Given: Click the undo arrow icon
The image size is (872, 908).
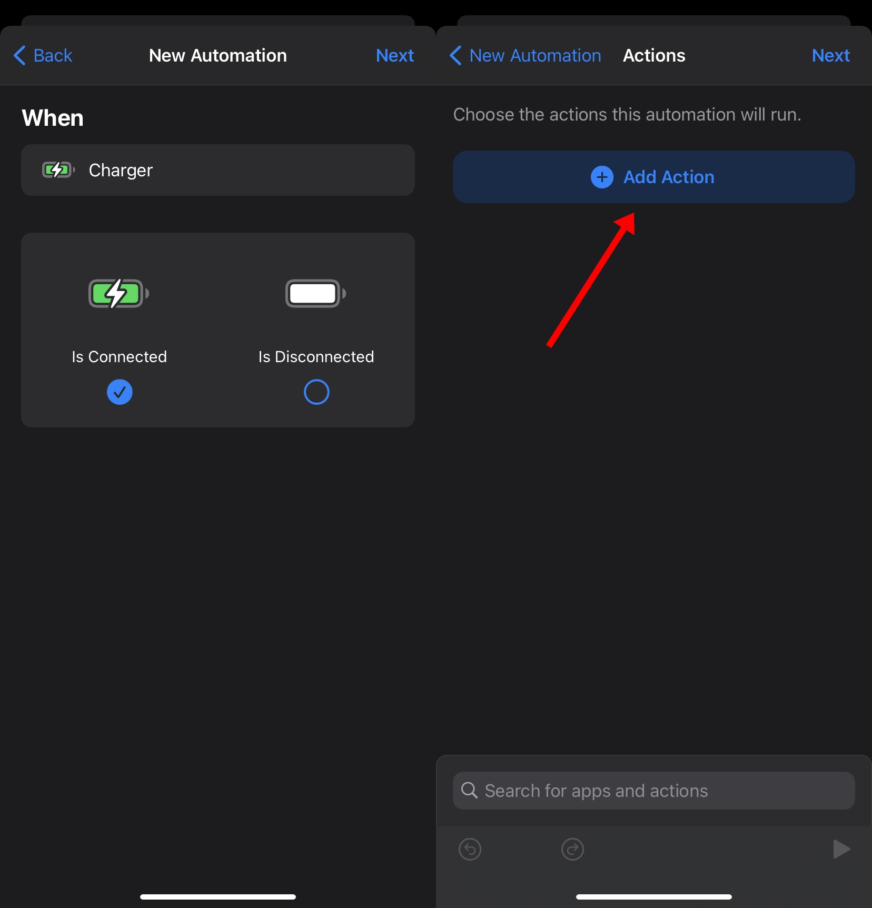Looking at the screenshot, I should point(470,849).
